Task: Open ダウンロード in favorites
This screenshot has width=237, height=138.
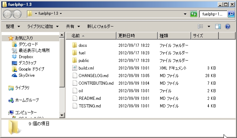Action: (x=28, y=44)
